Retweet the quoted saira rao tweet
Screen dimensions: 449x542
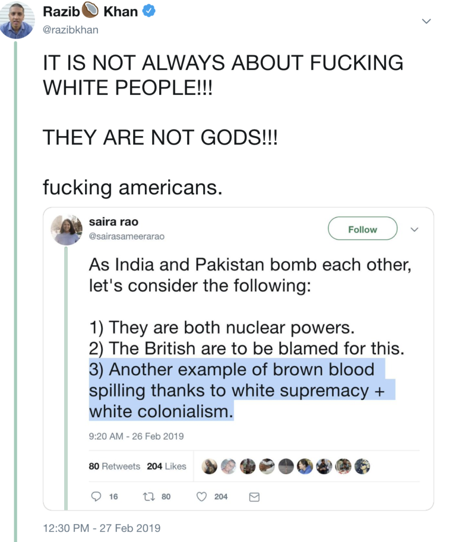149,496
